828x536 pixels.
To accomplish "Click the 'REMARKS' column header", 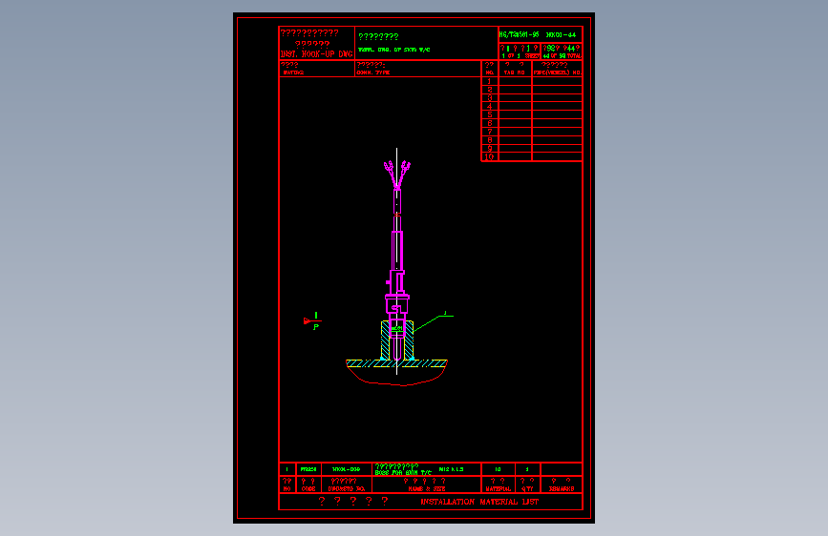I will [562, 489].
